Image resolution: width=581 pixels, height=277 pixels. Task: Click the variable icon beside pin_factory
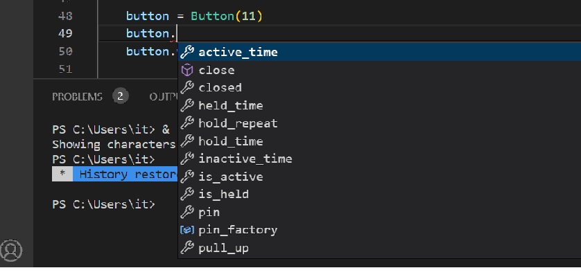coord(187,230)
